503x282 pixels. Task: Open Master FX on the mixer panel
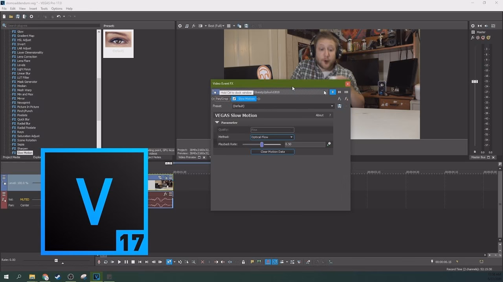(x=473, y=38)
